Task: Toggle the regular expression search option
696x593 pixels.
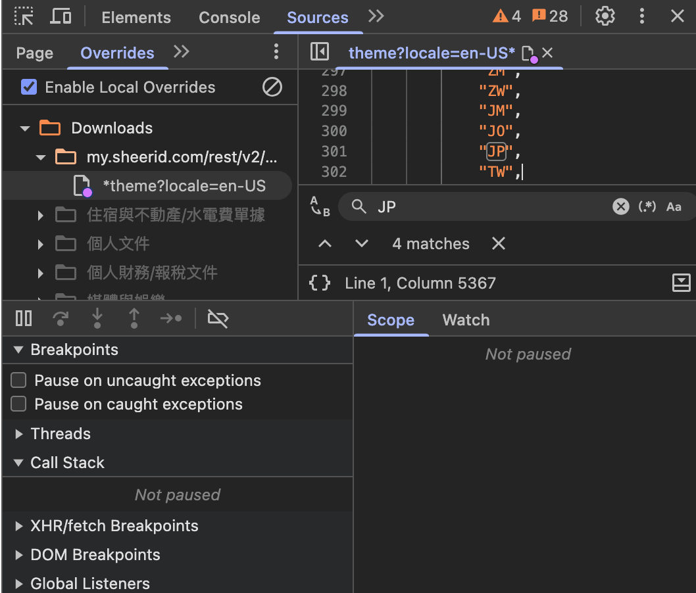Action: coord(647,206)
